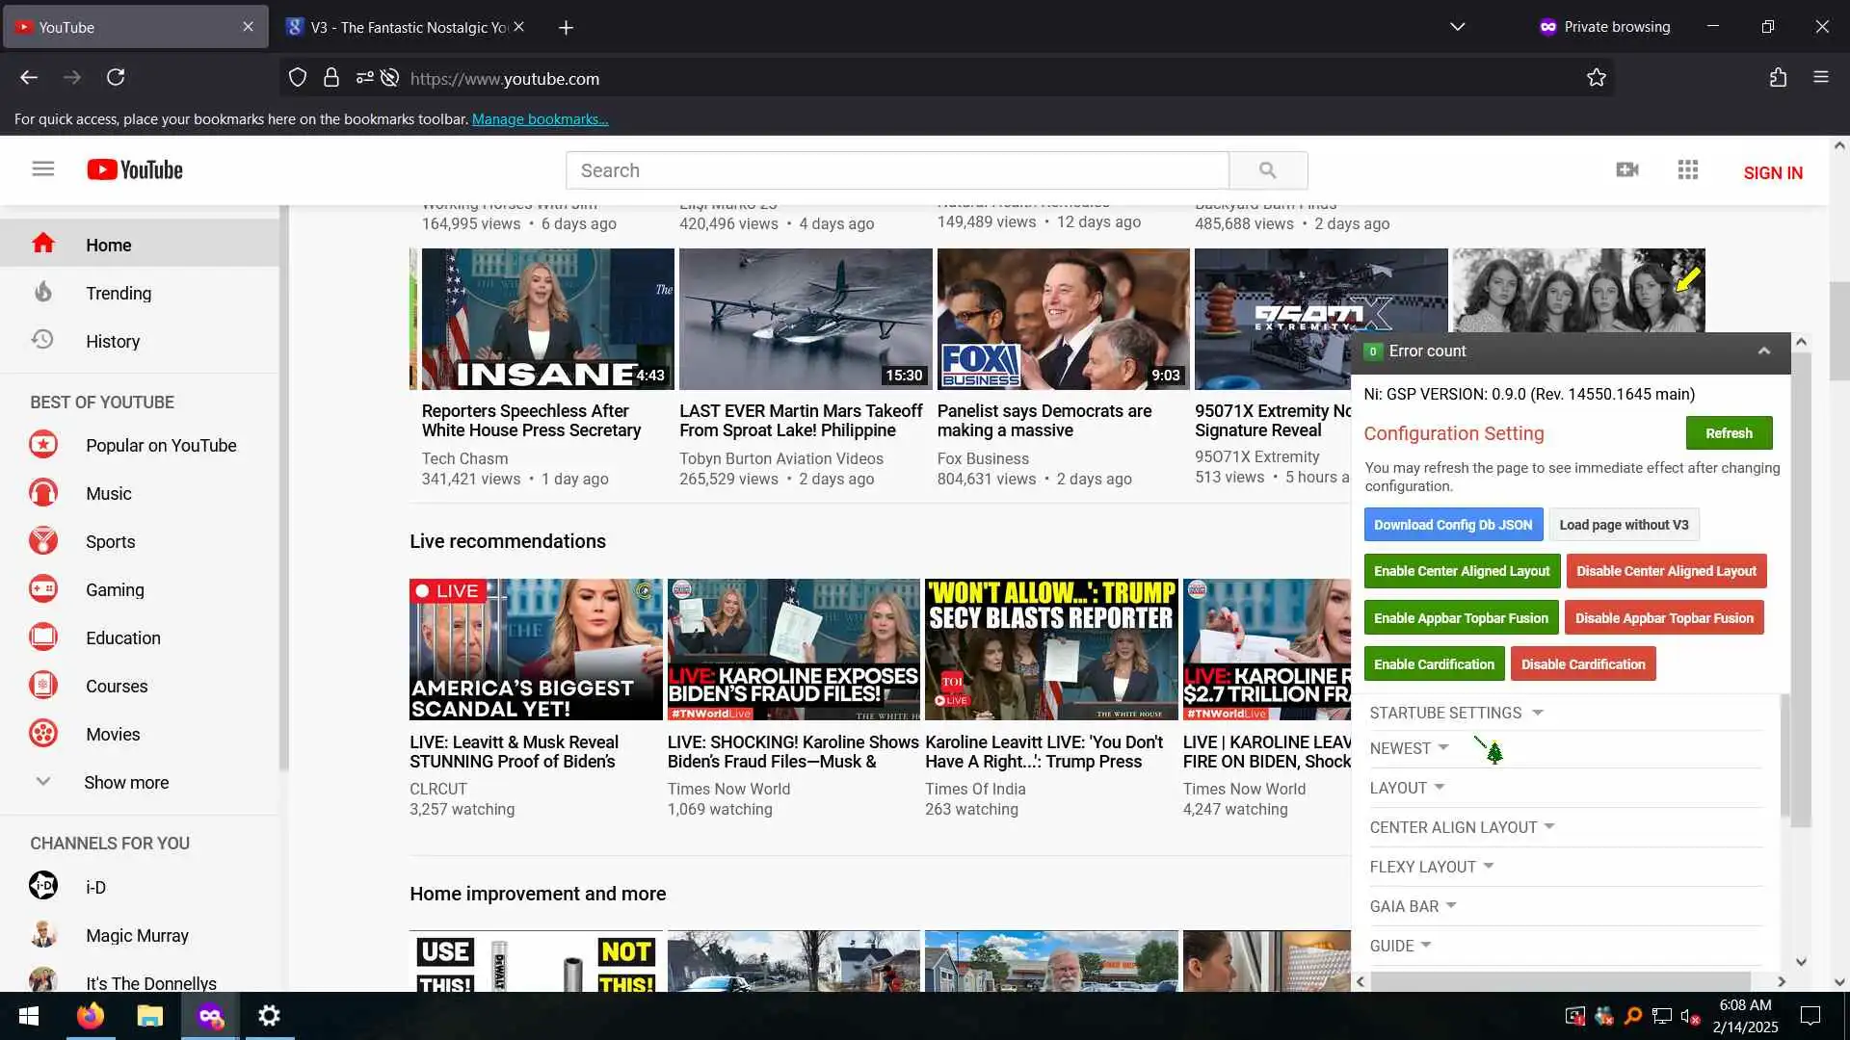Screen dimensions: 1850x1040
Task: Bookmark page with the star icon
Action: (1596, 78)
